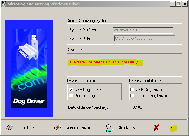Click the driver installed successfully message
The image size is (189, 136).
pyautogui.click(x=104, y=62)
